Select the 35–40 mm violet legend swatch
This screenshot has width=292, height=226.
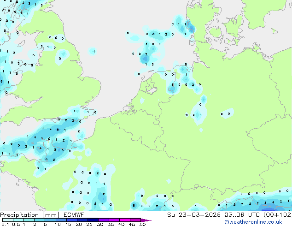point(114,220)
